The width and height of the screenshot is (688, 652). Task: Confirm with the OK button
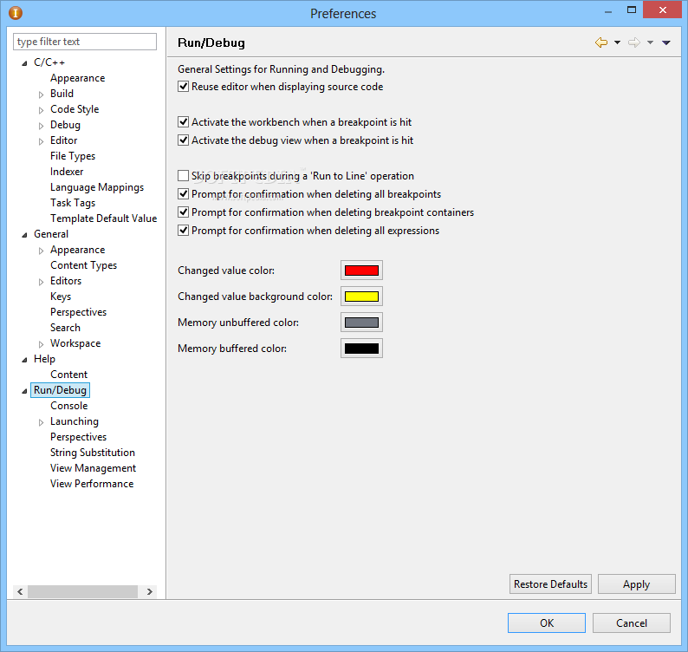pyautogui.click(x=546, y=623)
